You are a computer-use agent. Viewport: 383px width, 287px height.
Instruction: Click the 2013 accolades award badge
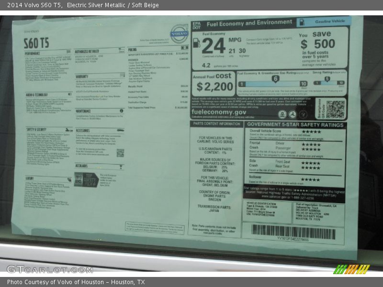86,179
